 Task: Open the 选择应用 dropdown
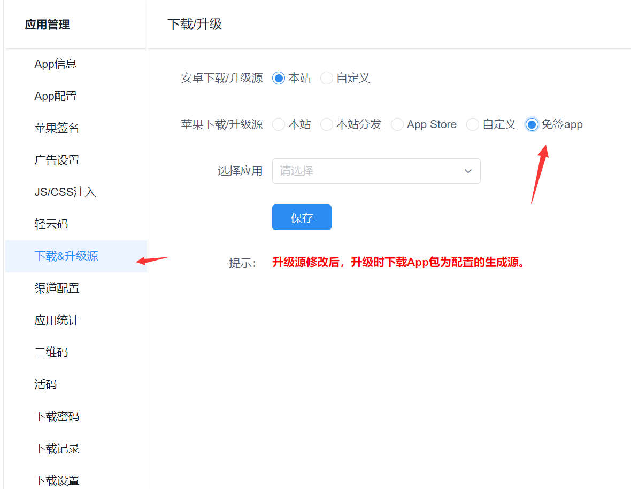click(x=376, y=171)
